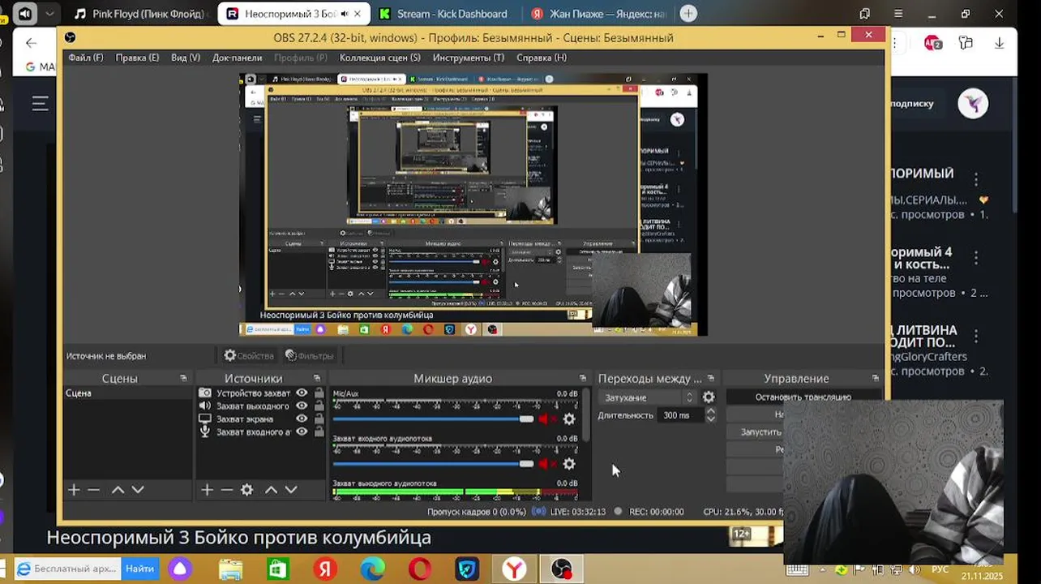Open Файл (F) menu
This screenshot has height=584, width=1041.
click(x=86, y=58)
